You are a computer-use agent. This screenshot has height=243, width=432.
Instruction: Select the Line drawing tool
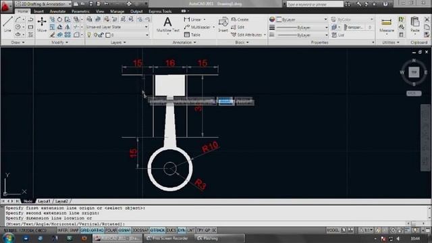[x=7, y=24]
